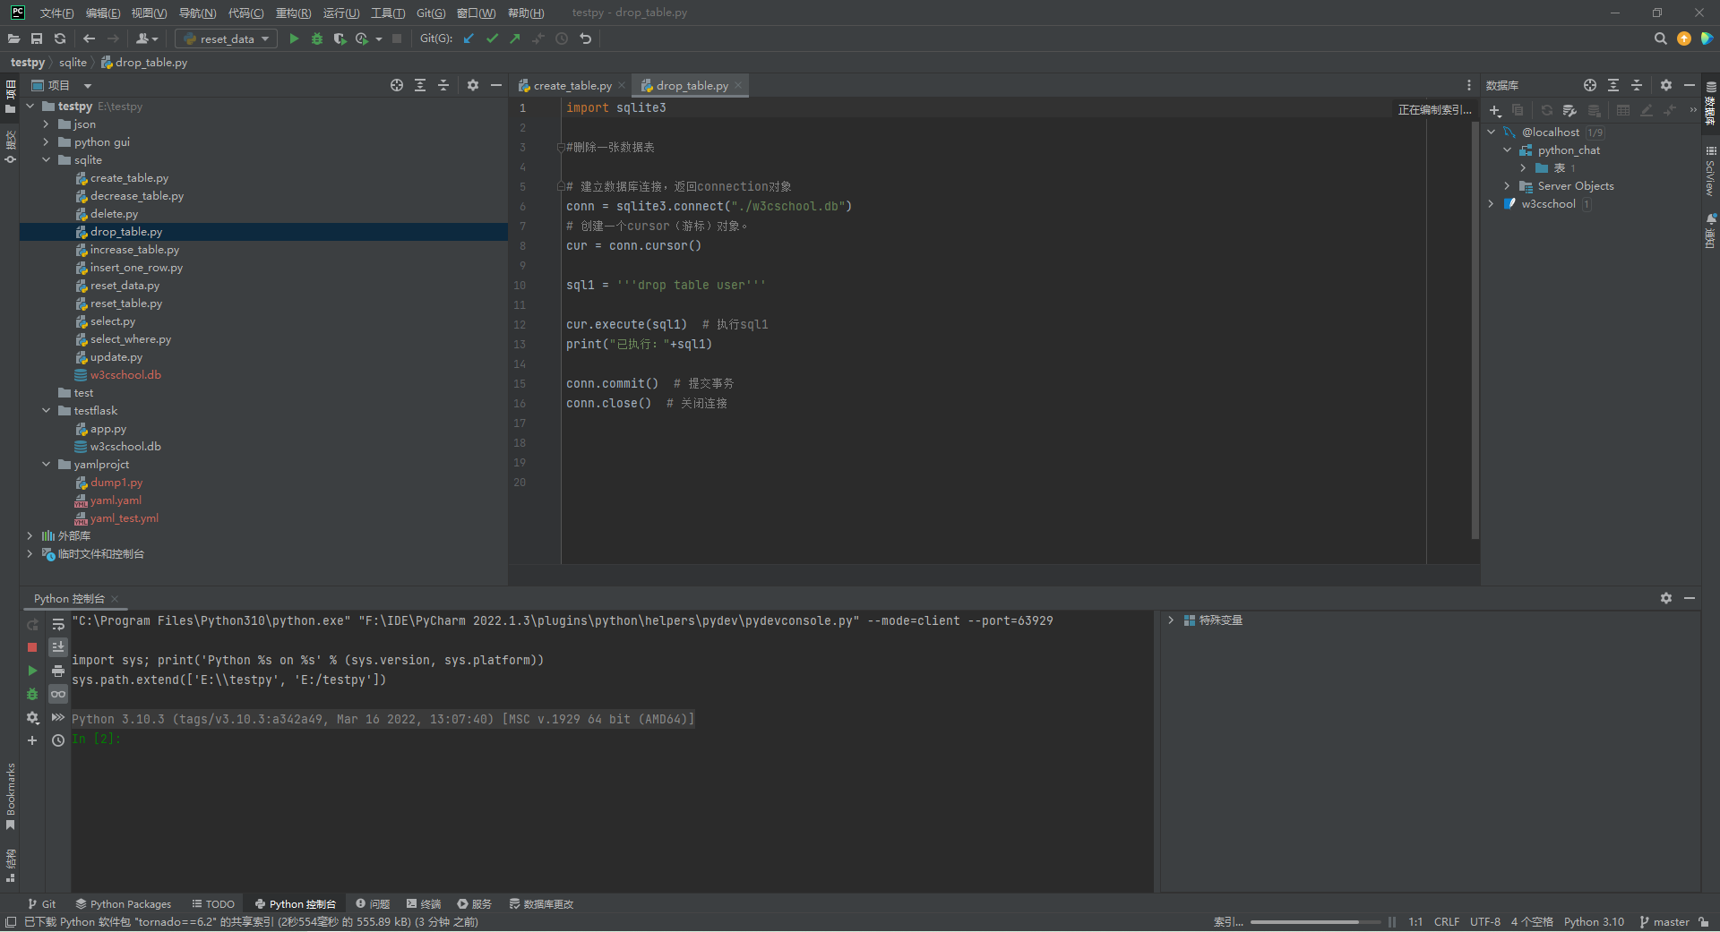The image size is (1720, 932).
Task: Click the master Git branch widget
Action: tap(1664, 921)
